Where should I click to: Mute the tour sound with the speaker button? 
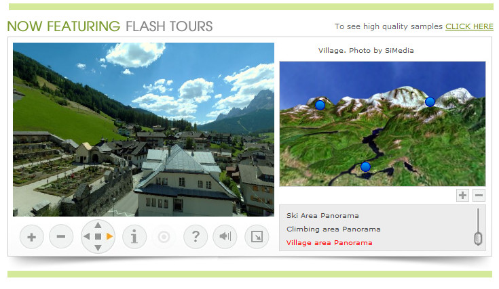[225, 237]
